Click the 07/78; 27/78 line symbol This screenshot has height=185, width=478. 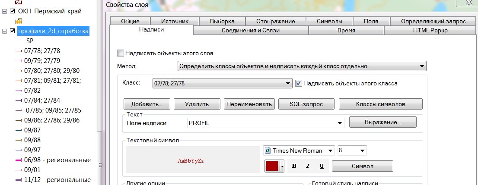click(19, 51)
